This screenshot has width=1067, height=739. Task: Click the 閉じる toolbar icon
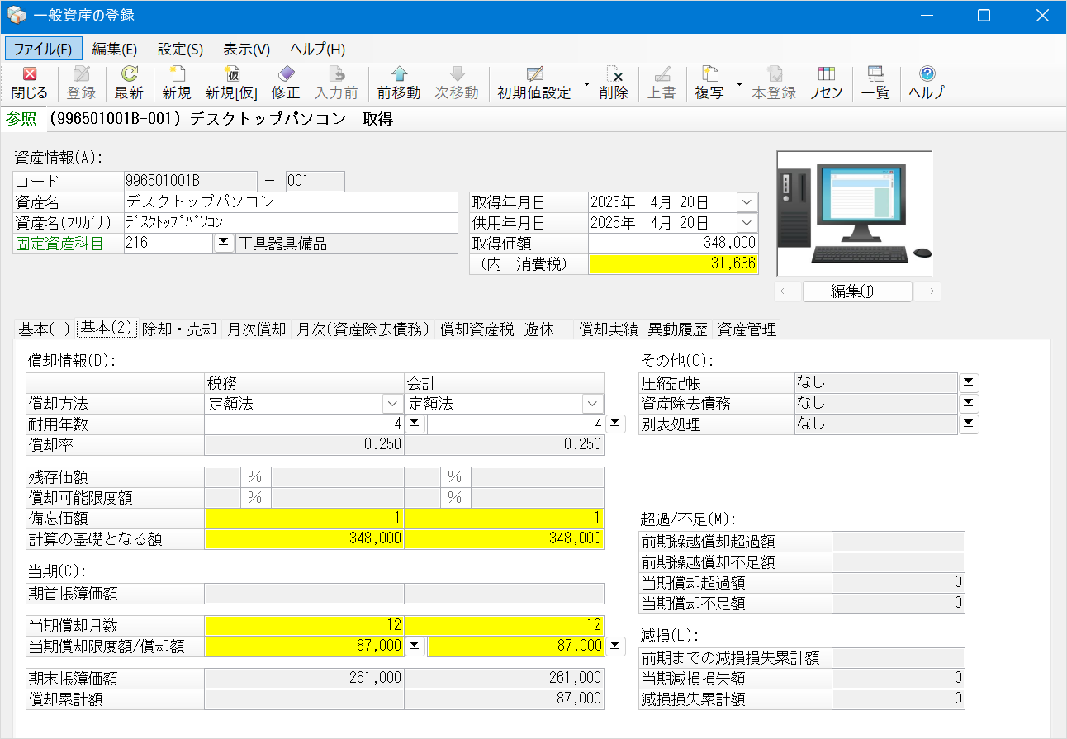click(30, 83)
